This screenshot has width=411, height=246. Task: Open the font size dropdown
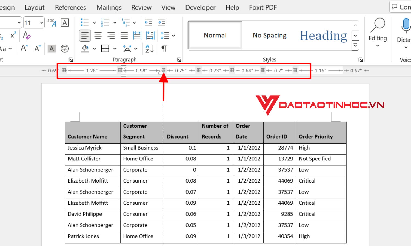pyautogui.click(x=41, y=23)
